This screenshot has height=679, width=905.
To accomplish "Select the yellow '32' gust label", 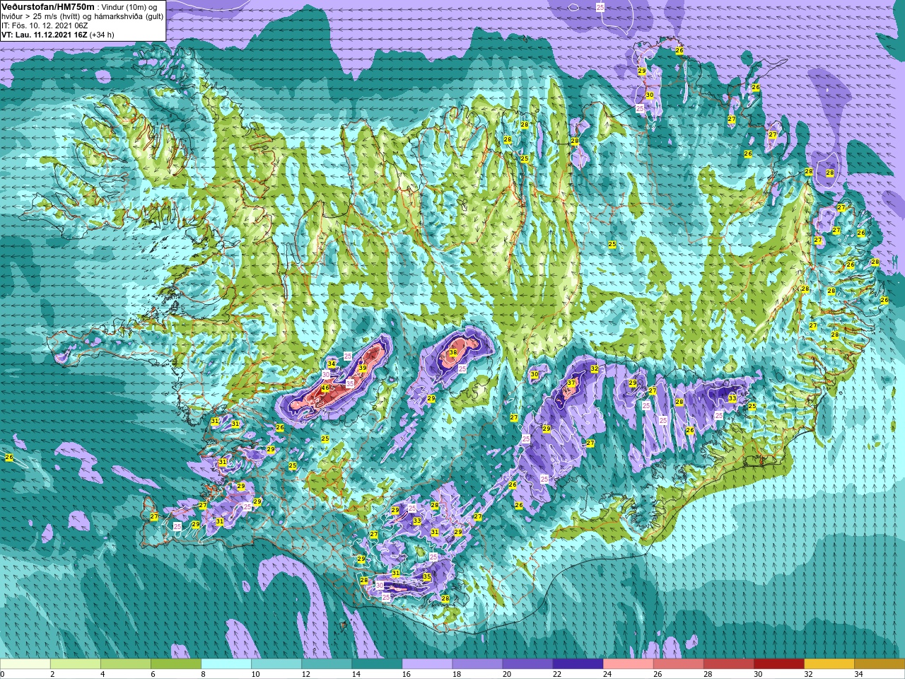I will coord(595,369).
